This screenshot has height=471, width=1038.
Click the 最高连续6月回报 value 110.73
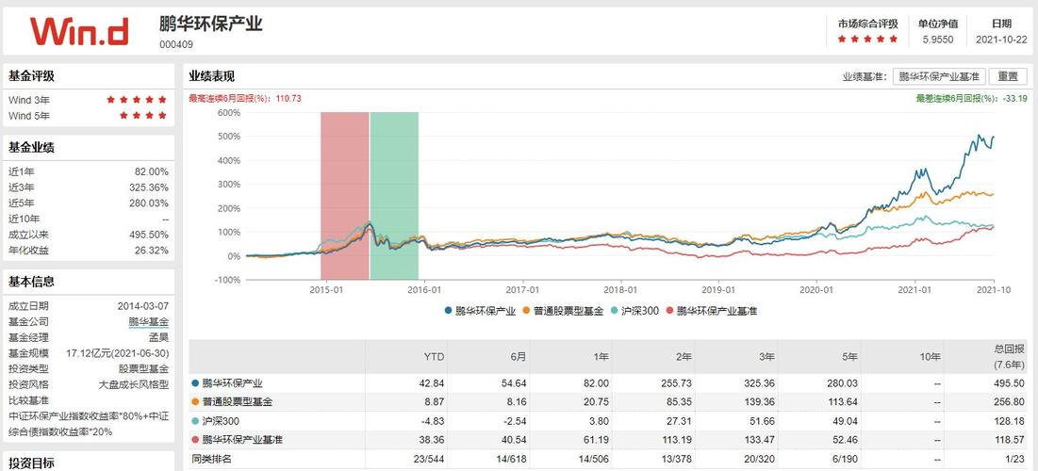(289, 99)
